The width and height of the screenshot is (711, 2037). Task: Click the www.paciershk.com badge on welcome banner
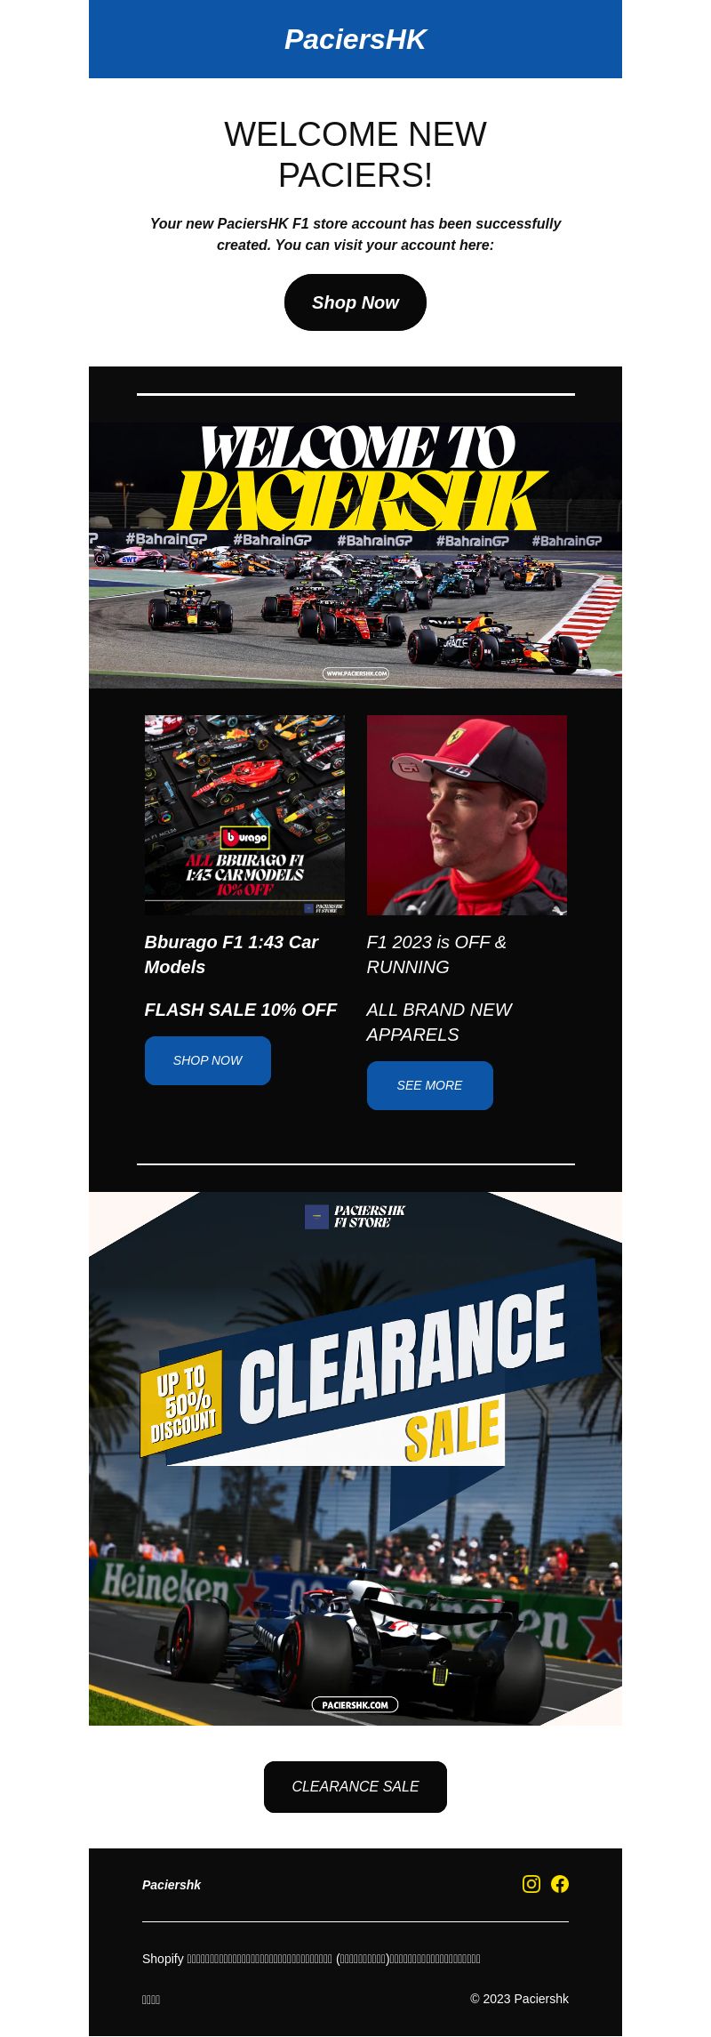[355, 673]
